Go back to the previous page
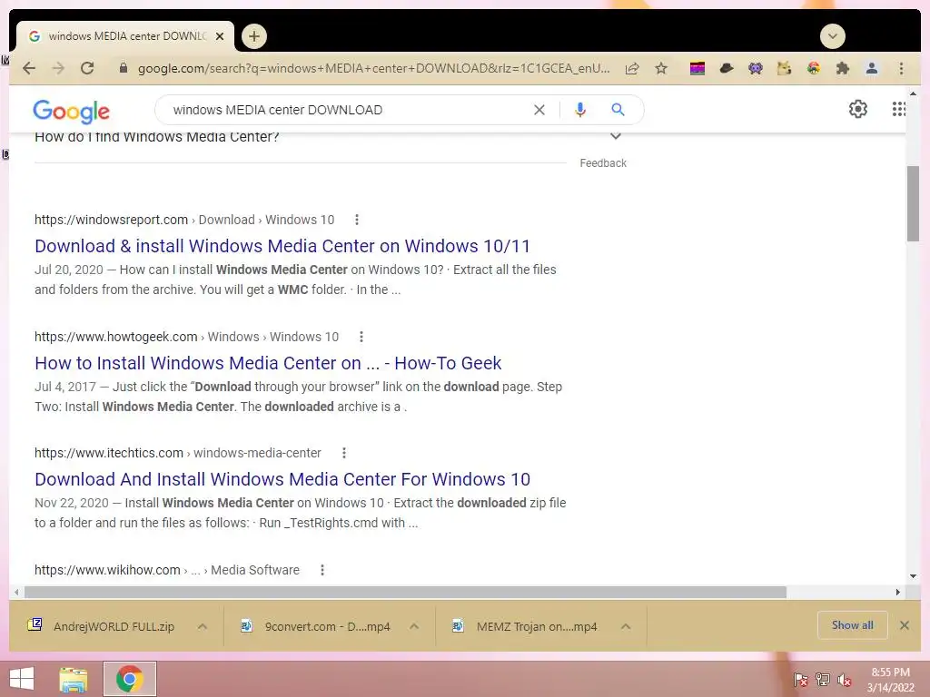 tap(28, 68)
